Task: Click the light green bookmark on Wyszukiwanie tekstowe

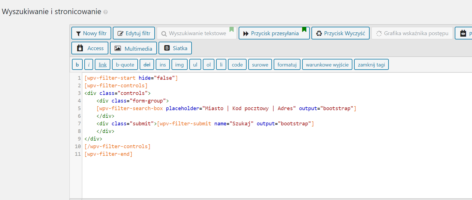Action: pos(232,30)
